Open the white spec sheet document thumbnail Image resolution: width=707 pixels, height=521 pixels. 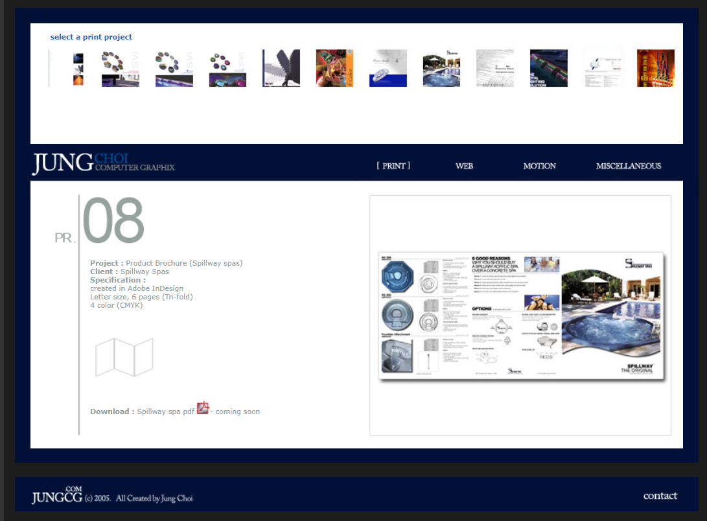(602, 68)
